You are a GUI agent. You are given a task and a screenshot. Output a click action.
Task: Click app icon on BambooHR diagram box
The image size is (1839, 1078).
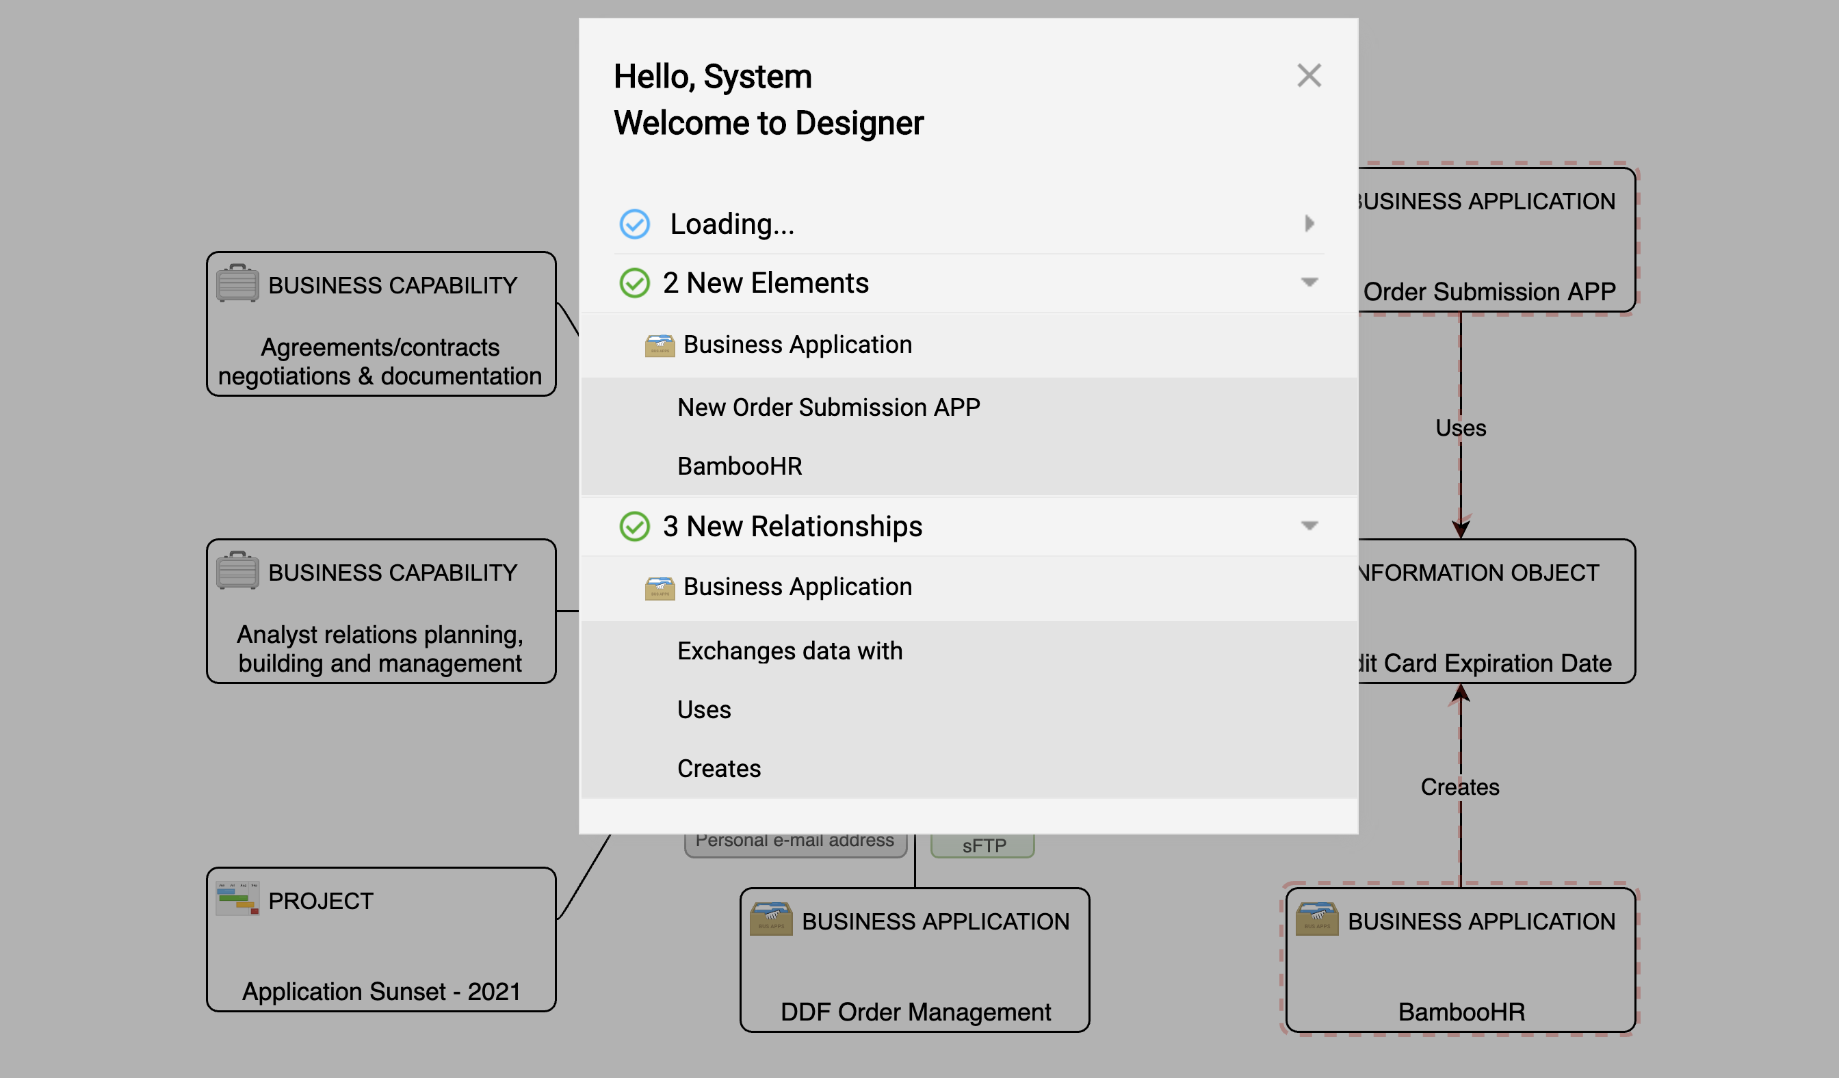[x=1316, y=920]
